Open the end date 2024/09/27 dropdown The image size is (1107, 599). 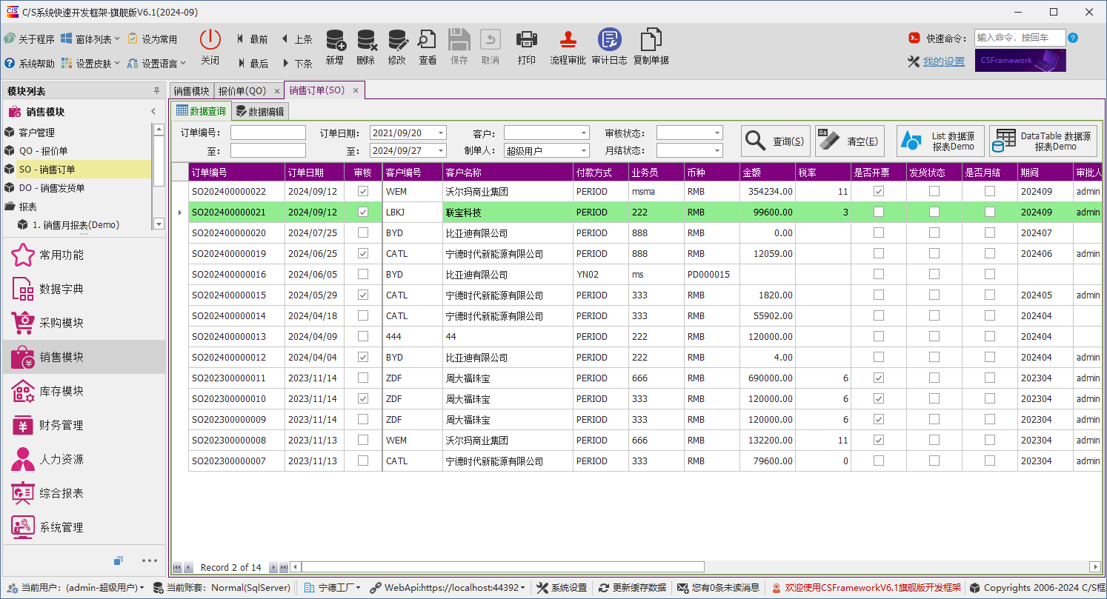(441, 151)
